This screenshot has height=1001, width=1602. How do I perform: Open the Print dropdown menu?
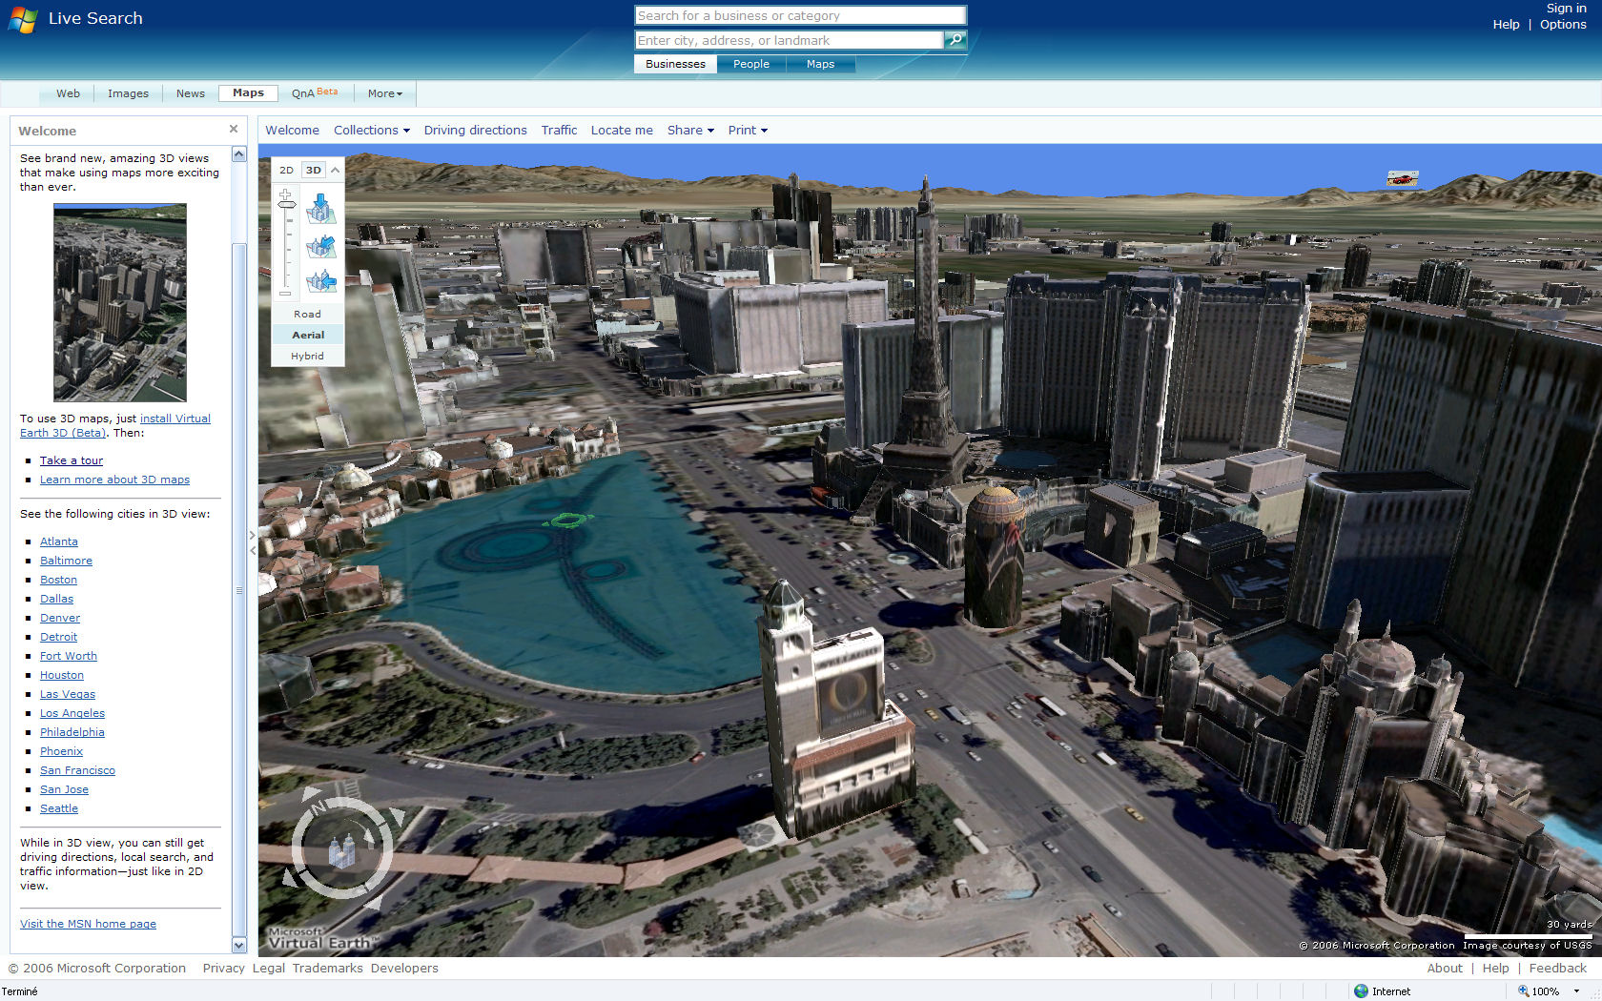pyautogui.click(x=748, y=130)
